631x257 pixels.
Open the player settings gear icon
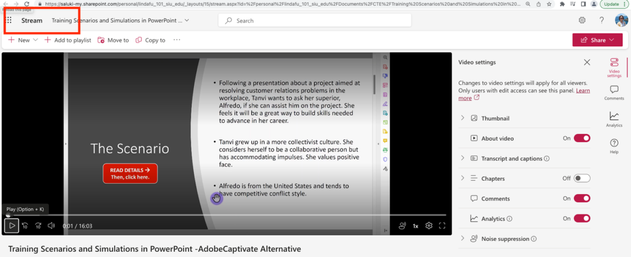click(x=429, y=226)
